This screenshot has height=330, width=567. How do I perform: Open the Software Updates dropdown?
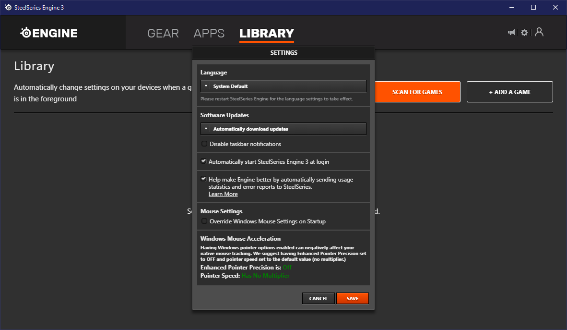click(283, 129)
